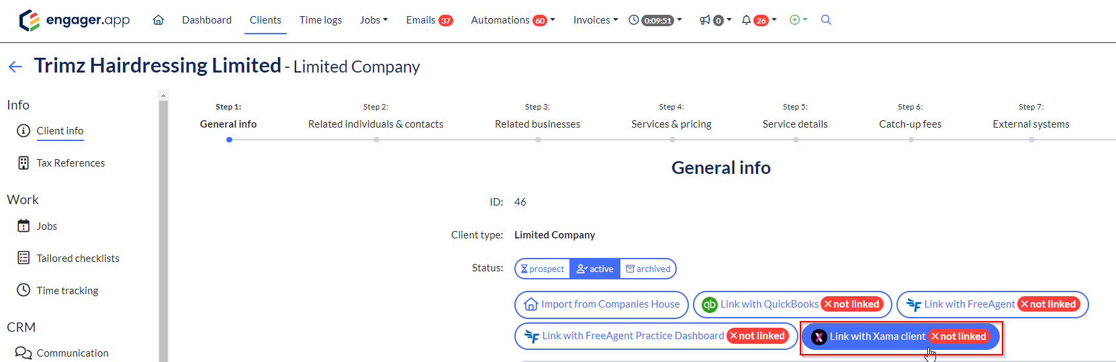The image size is (1116, 362).
Task: Set status to active
Action: point(595,269)
